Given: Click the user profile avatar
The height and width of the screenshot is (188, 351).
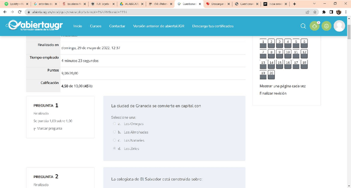Looking at the screenshot, I should (x=339, y=26).
